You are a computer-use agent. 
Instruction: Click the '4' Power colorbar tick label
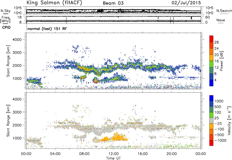[x=215, y=80]
